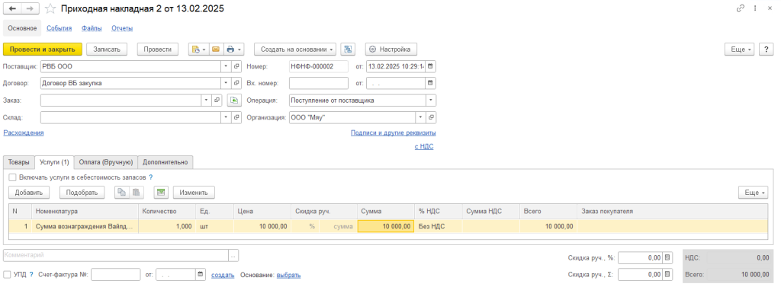The width and height of the screenshot is (781, 287).
Task: Open calculator for Скидка руч., % field
Action: 668,257
